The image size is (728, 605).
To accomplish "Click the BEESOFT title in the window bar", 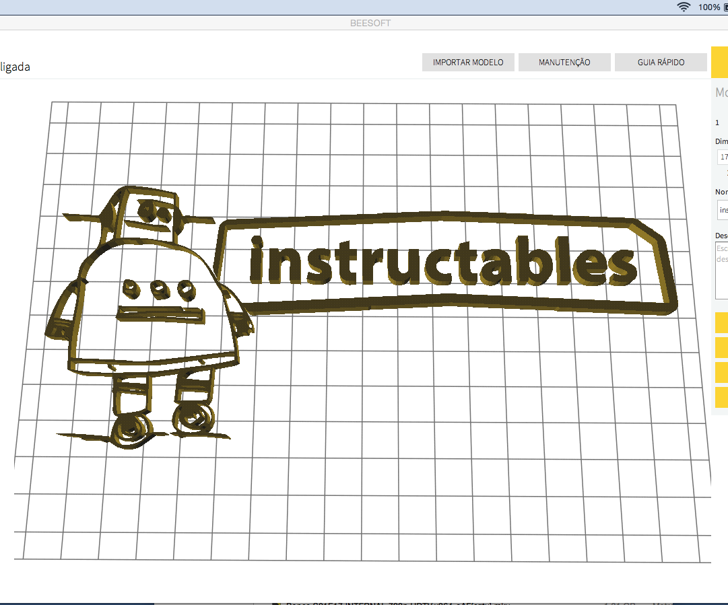I will (x=370, y=22).
